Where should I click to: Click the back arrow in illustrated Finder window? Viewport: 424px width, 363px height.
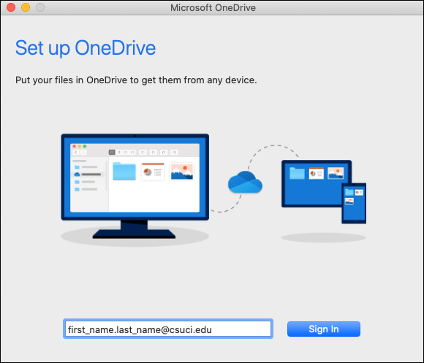point(76,153)
